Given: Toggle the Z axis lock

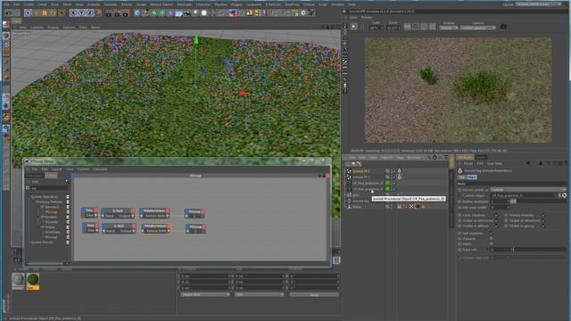Looking at the screenshot, I should [90, 13].
